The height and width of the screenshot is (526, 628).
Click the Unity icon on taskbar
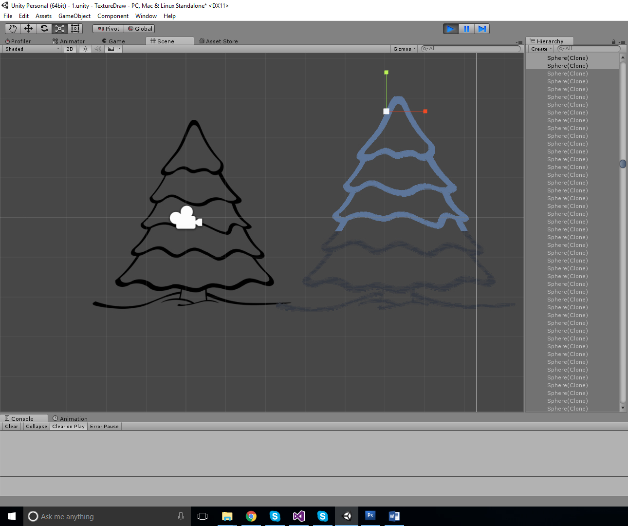coord(347,516)
